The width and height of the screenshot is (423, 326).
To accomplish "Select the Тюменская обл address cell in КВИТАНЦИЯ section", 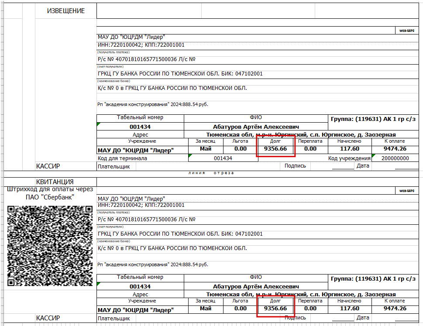I will [x=301, y=294].
